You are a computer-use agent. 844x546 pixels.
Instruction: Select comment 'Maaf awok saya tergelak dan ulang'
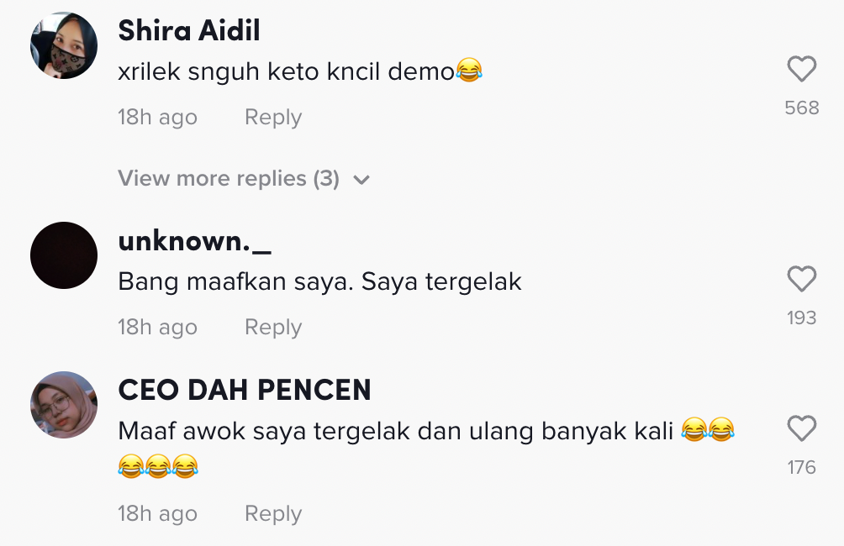coord(325,432)
